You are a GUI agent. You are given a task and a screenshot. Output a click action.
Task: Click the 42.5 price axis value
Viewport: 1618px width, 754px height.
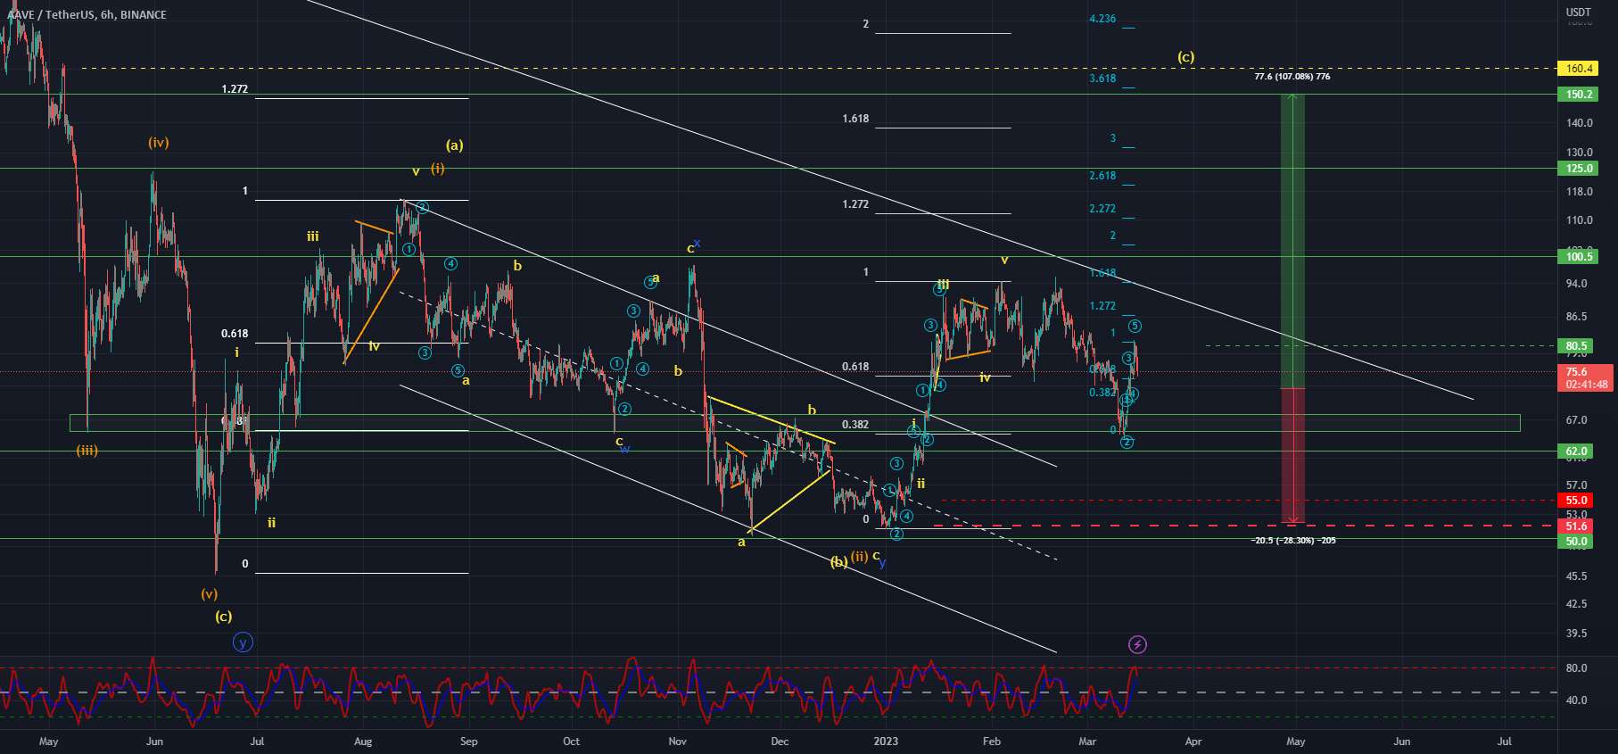click(1577, 604)
